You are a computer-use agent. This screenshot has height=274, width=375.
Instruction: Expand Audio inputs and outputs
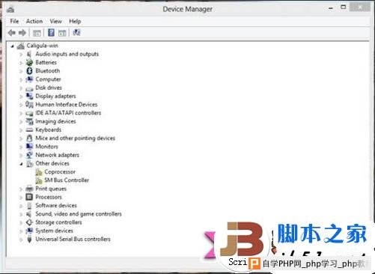[x=21, y=55]
